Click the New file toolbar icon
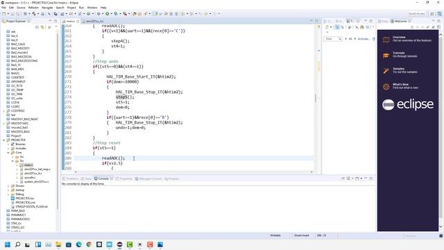The image size is (444, 250). (4, 14)
